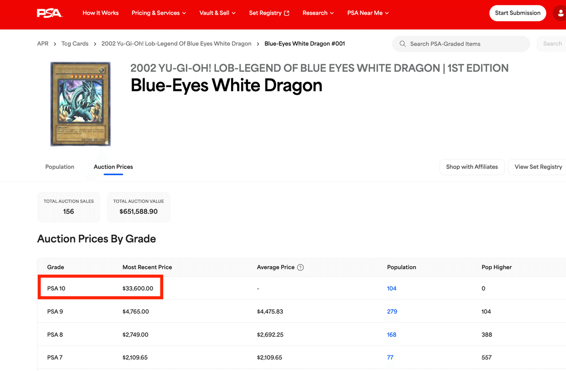Image resolution: width=566 pixels, height=371 pixels.
Task: Open PSA 9 population 279 link
Action: [392, 312]
